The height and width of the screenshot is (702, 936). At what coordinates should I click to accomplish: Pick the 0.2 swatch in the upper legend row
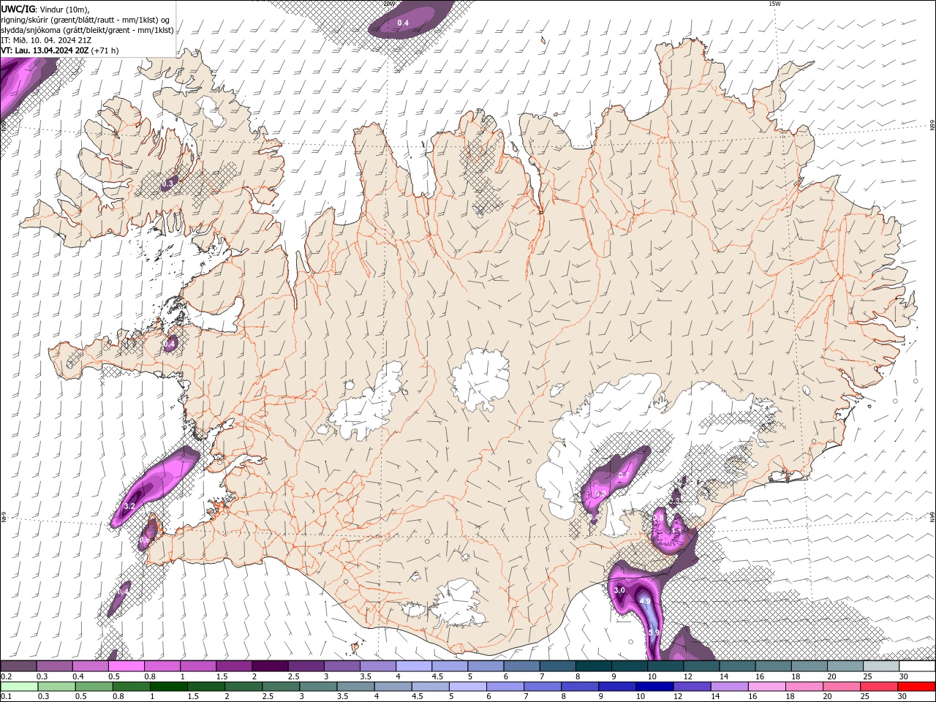[18, 666]
